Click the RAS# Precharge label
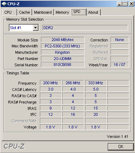 [x=22, y=102]
